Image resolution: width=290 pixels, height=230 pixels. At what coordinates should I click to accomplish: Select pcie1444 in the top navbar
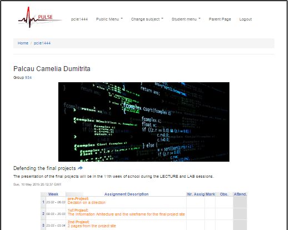click(79, 19)
